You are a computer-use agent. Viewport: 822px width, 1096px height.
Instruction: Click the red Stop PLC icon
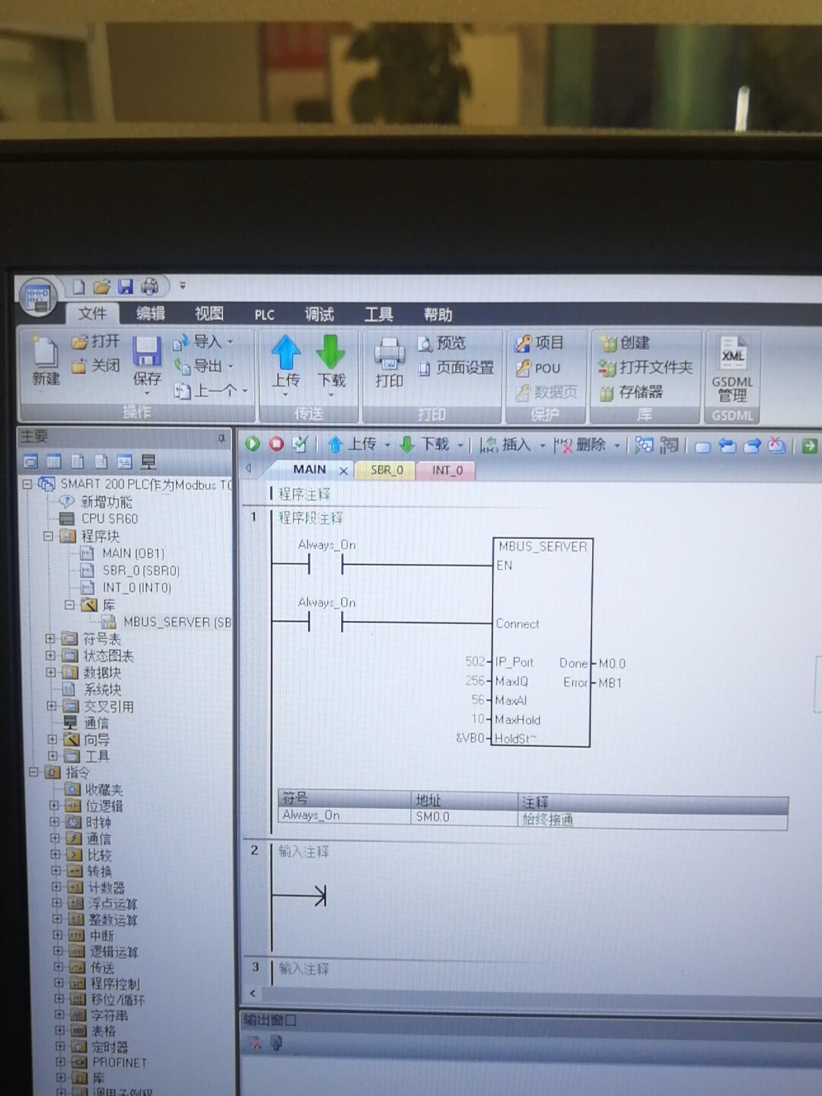(276, 444)
